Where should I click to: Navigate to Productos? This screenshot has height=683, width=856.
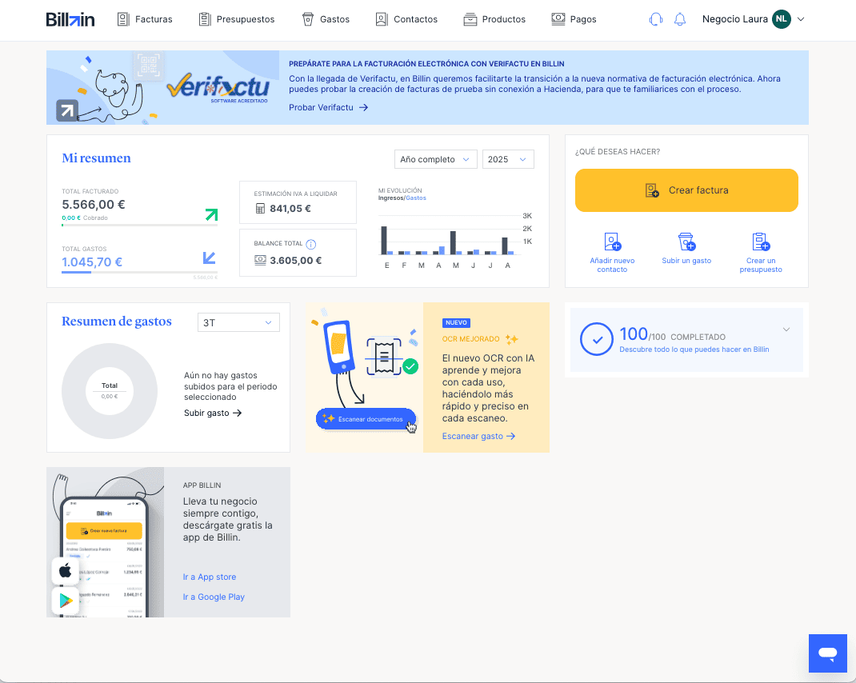click(494, 20)
